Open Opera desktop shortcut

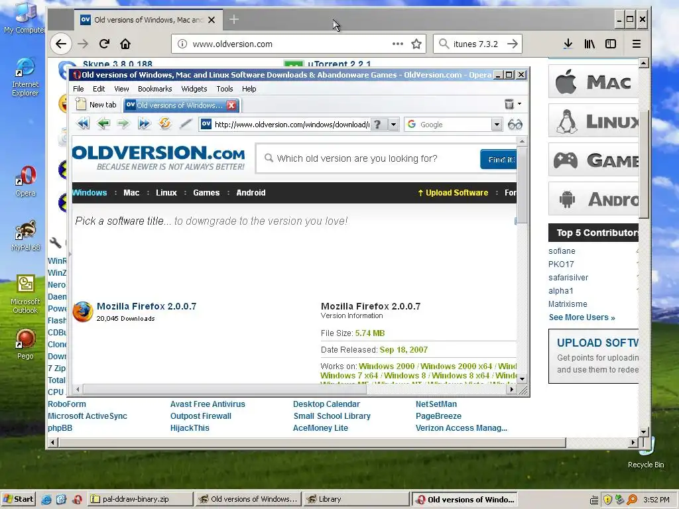pyautogui.click(x=26, y=182)
